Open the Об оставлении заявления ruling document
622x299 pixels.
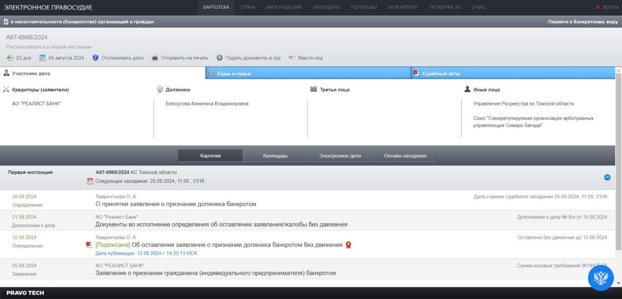tap(237, 245)
